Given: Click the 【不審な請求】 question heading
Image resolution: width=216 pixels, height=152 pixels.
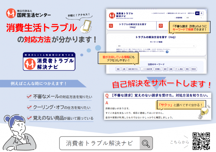Looking at the screenshot, I should coord(160,95).
